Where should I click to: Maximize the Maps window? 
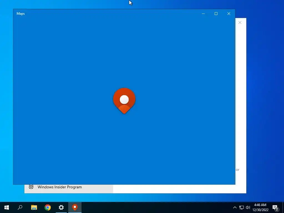[216, 14]
